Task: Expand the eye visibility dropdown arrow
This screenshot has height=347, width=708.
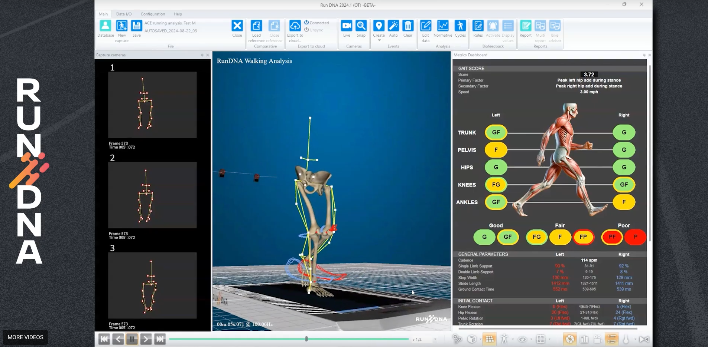Action: point(531,339)
